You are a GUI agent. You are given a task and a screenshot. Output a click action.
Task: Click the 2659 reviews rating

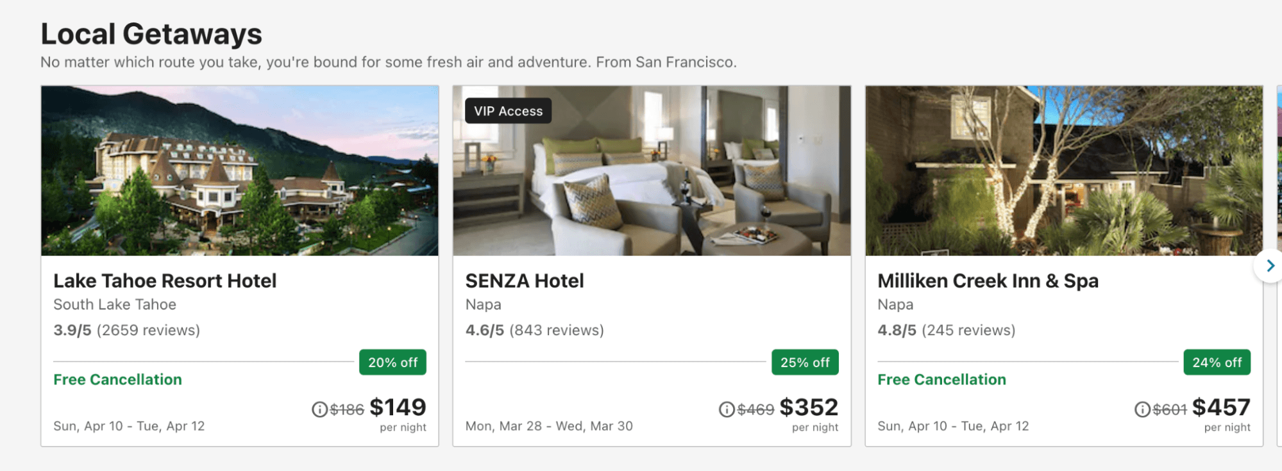(126, 330)
